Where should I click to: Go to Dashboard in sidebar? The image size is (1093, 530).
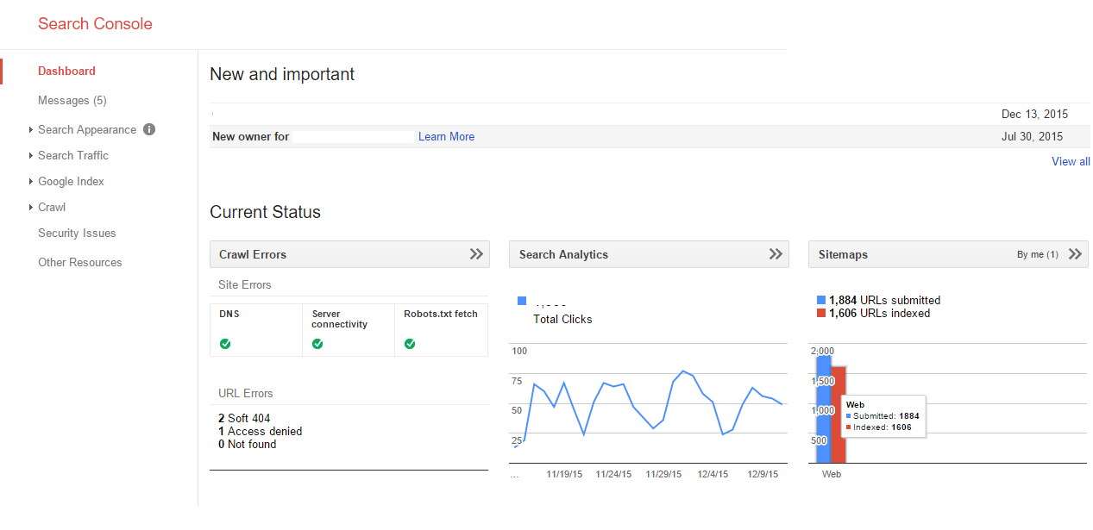point(66,71)
